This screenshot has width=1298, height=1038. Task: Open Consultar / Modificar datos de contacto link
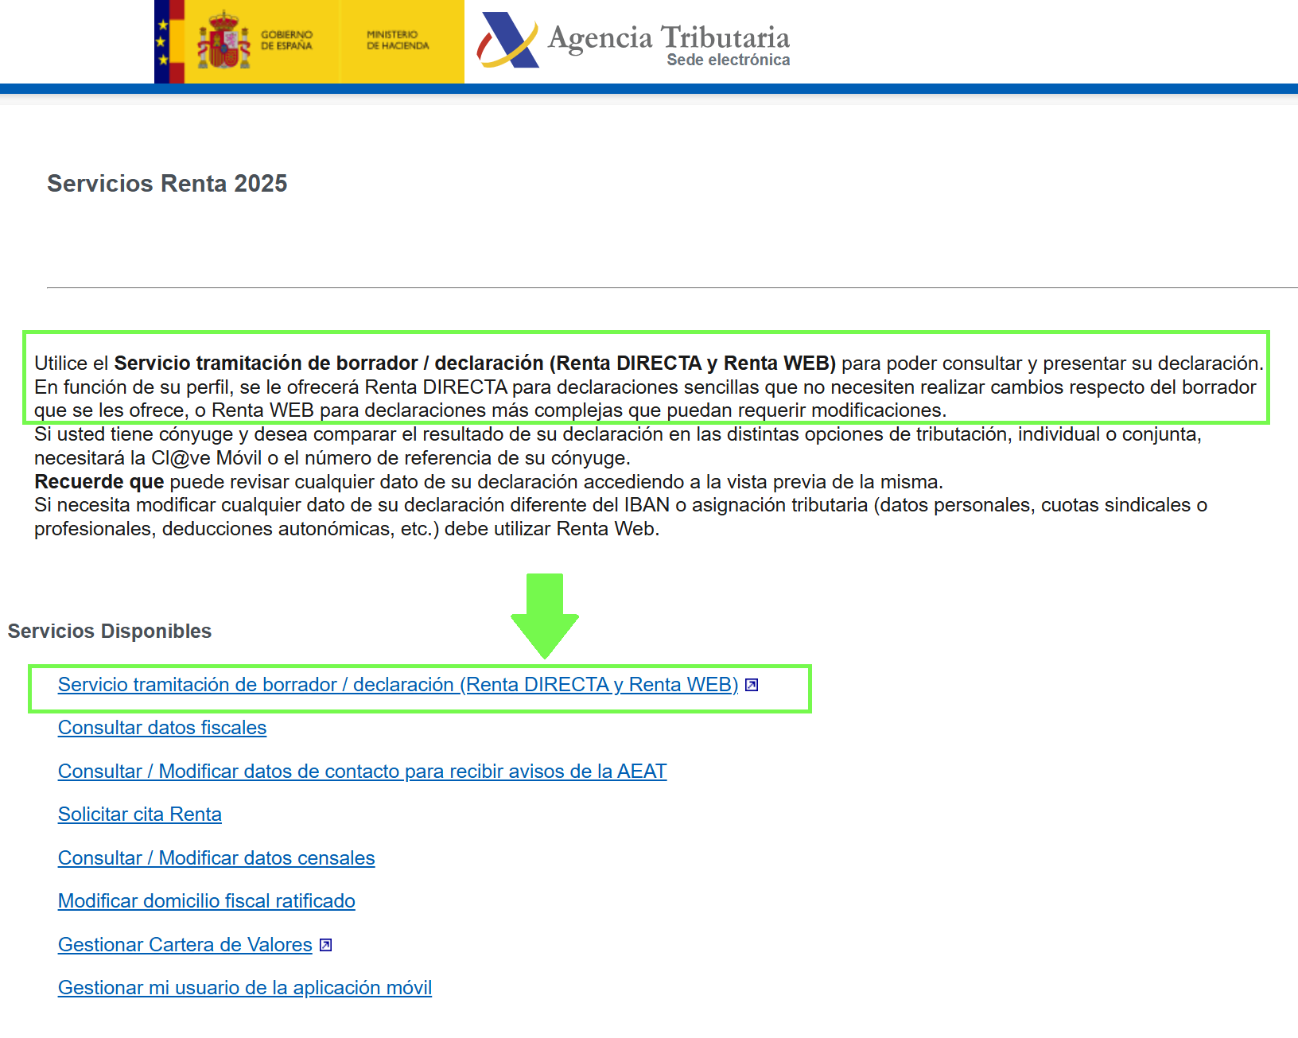coord(362,772)
